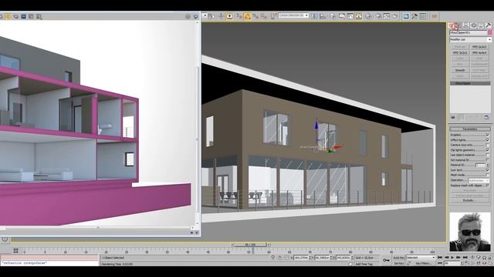This screenshot has width=494, height=277.
Task: Open the Hierarchy panel tab
Action: 465,25
